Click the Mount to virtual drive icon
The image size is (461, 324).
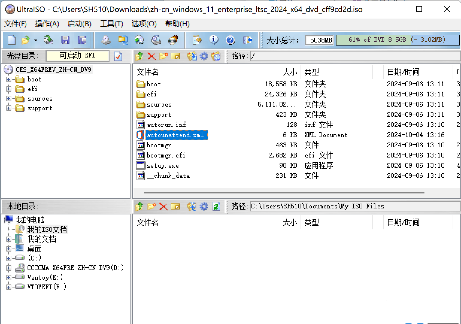click(x=156, y=40)
